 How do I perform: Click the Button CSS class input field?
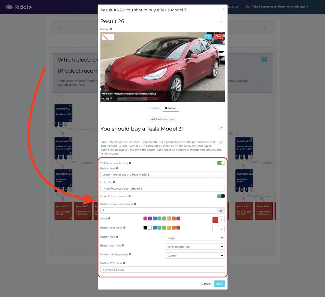(x=162, y=269)
